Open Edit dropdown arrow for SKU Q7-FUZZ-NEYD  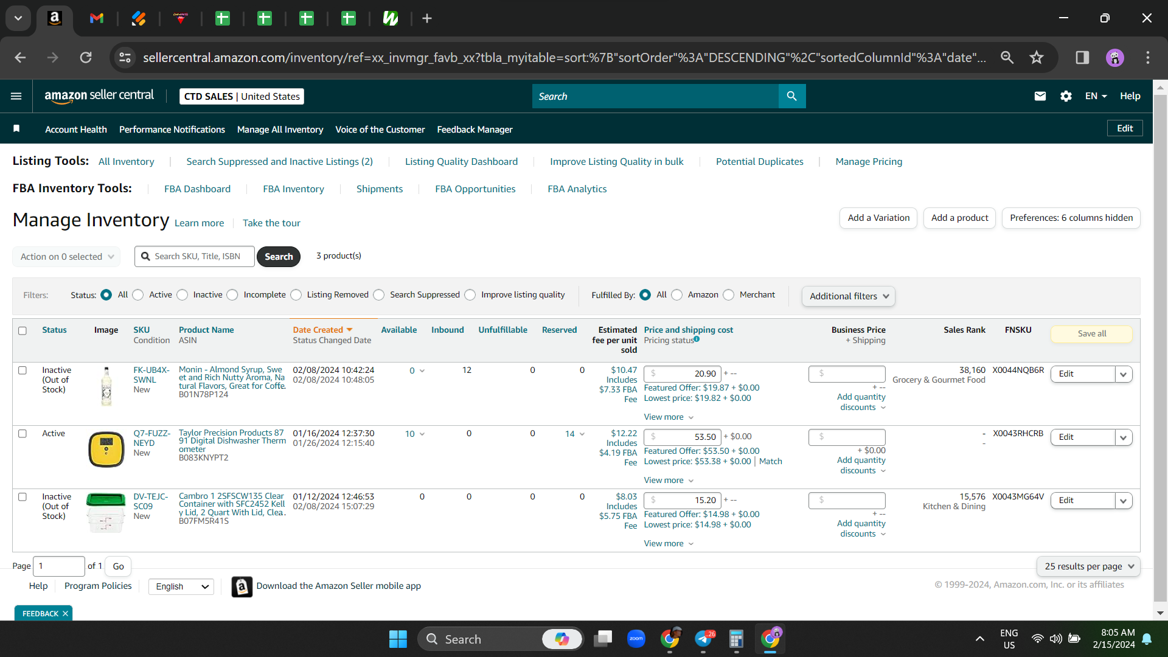(1124, 437)
